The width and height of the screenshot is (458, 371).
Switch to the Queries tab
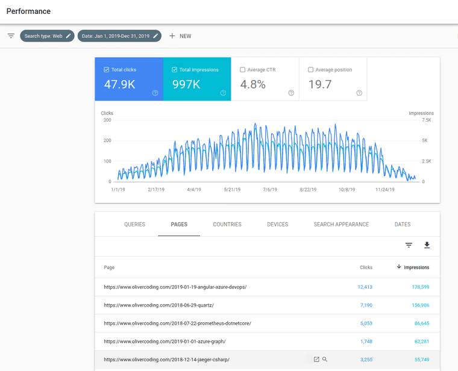point(134,225)
